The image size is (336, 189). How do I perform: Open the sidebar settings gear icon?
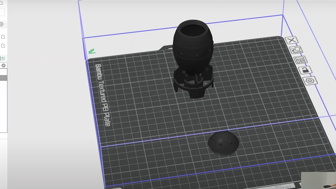tap(2, 24)
